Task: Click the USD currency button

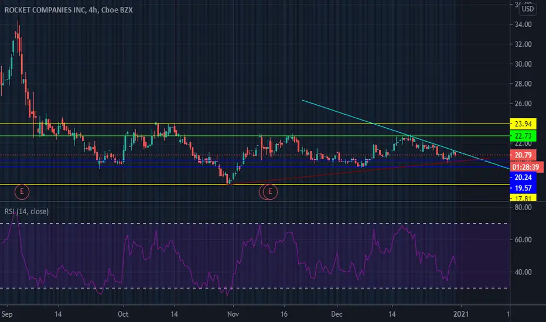Action: coord(527,9)
